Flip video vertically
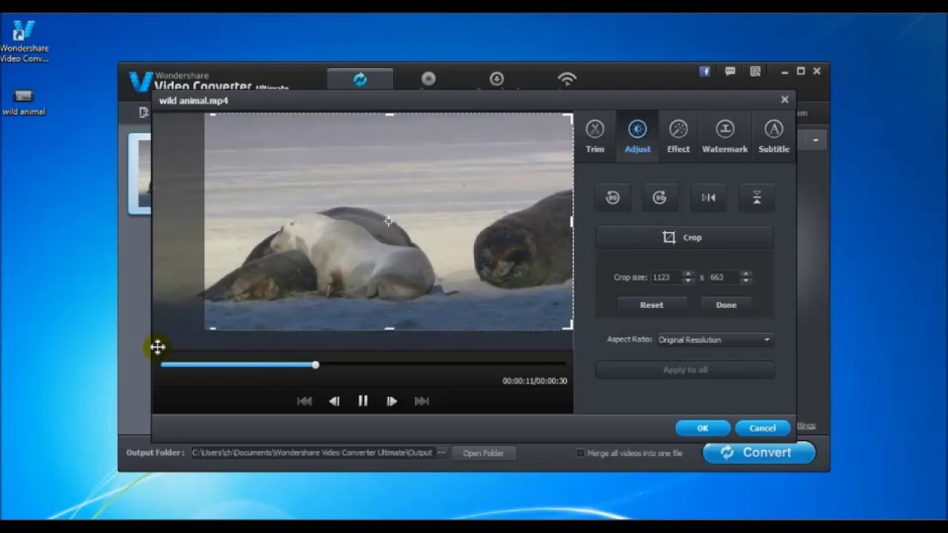 tap(756, 198)
